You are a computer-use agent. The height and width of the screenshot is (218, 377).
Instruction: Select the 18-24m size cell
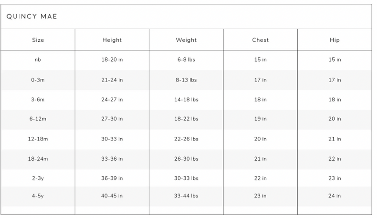pyautogui.click(x=38, y=158)
